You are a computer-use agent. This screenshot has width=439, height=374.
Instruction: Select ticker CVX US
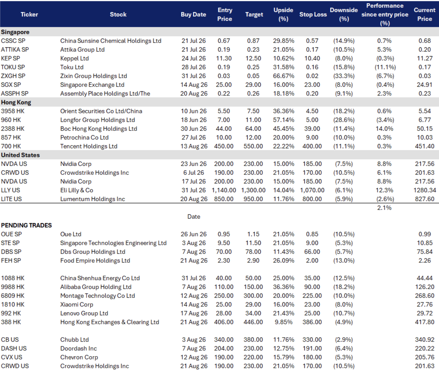coord(11,357)
